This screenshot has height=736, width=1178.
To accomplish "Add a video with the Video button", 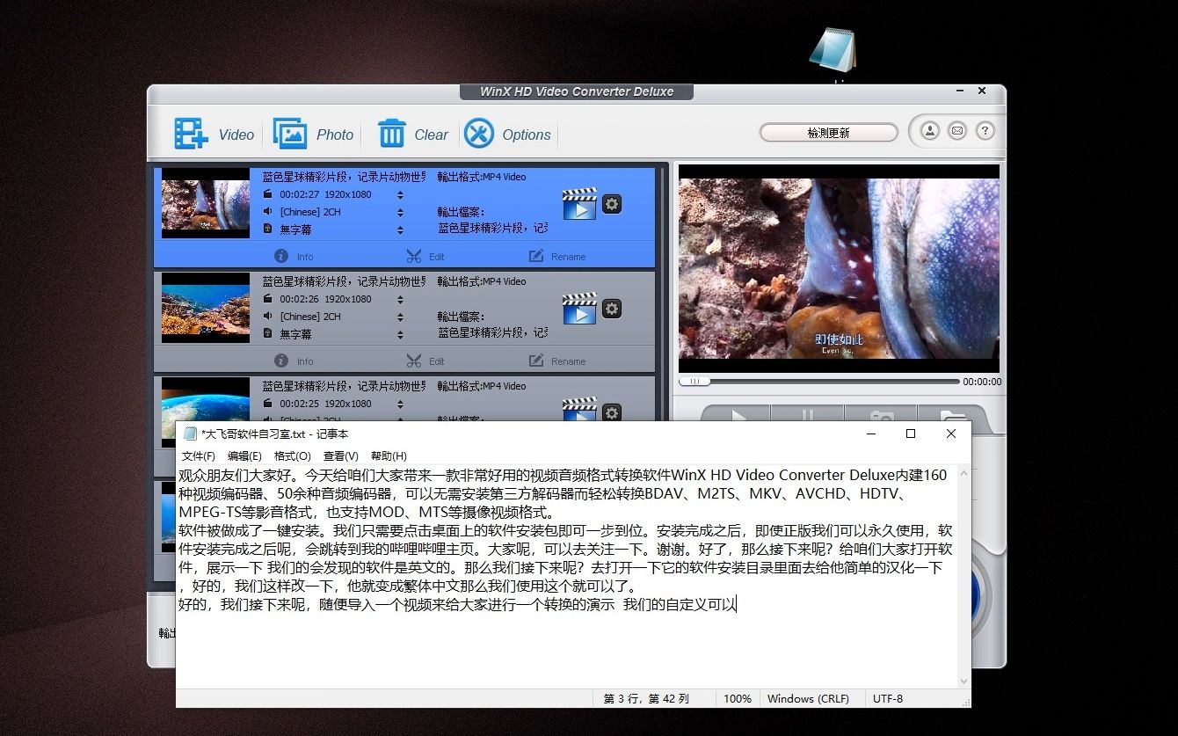I will pyautogui.click(x=215, y=134).
